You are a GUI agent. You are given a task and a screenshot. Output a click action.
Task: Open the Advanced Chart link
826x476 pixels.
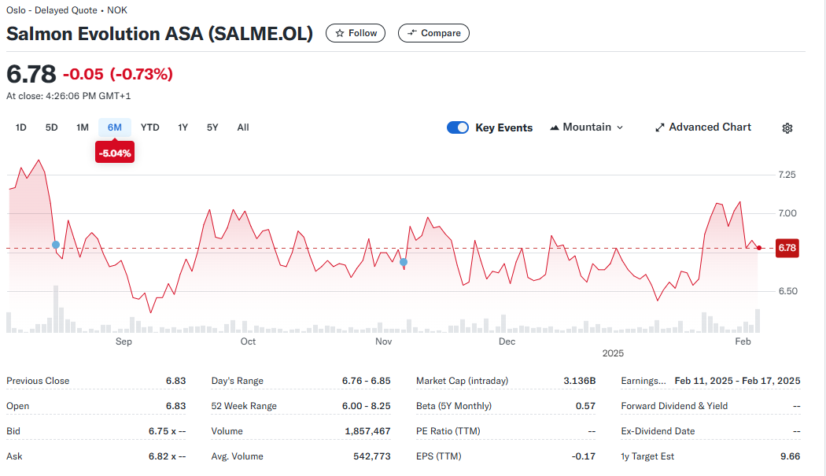coord(702,127)
